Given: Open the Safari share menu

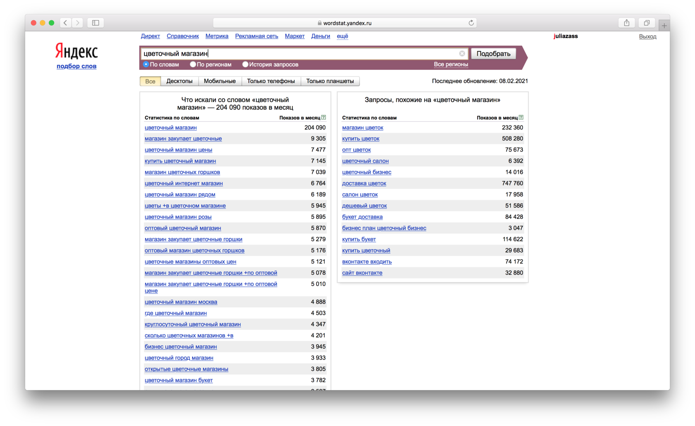Looking at the screenshot, I should 626,23.
